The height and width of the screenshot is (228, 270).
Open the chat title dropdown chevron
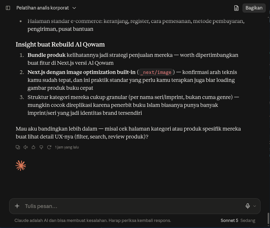point(74,8)
